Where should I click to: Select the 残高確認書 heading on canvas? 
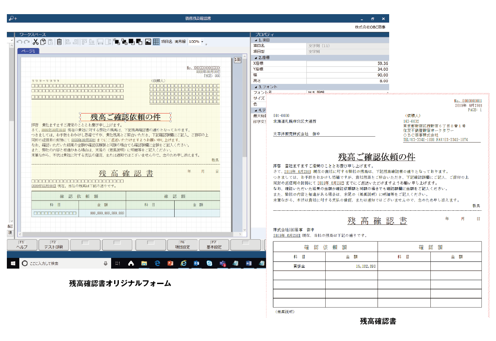(x=126, y=173)
